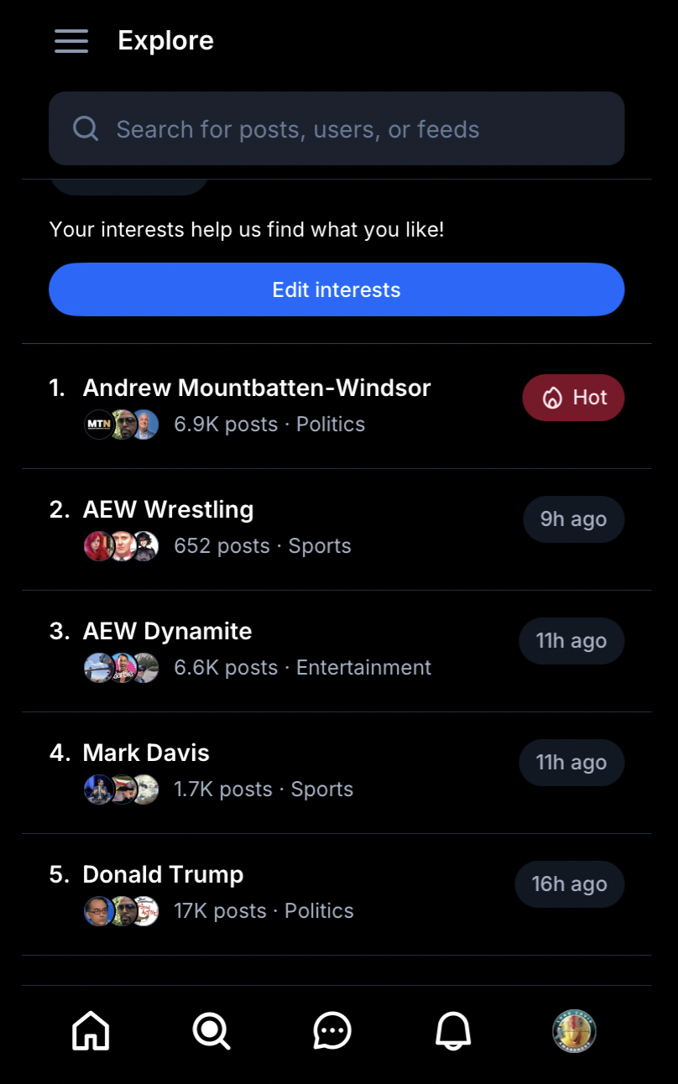Open the hamburger menu

pyautogui.click(x=71, y=40)
